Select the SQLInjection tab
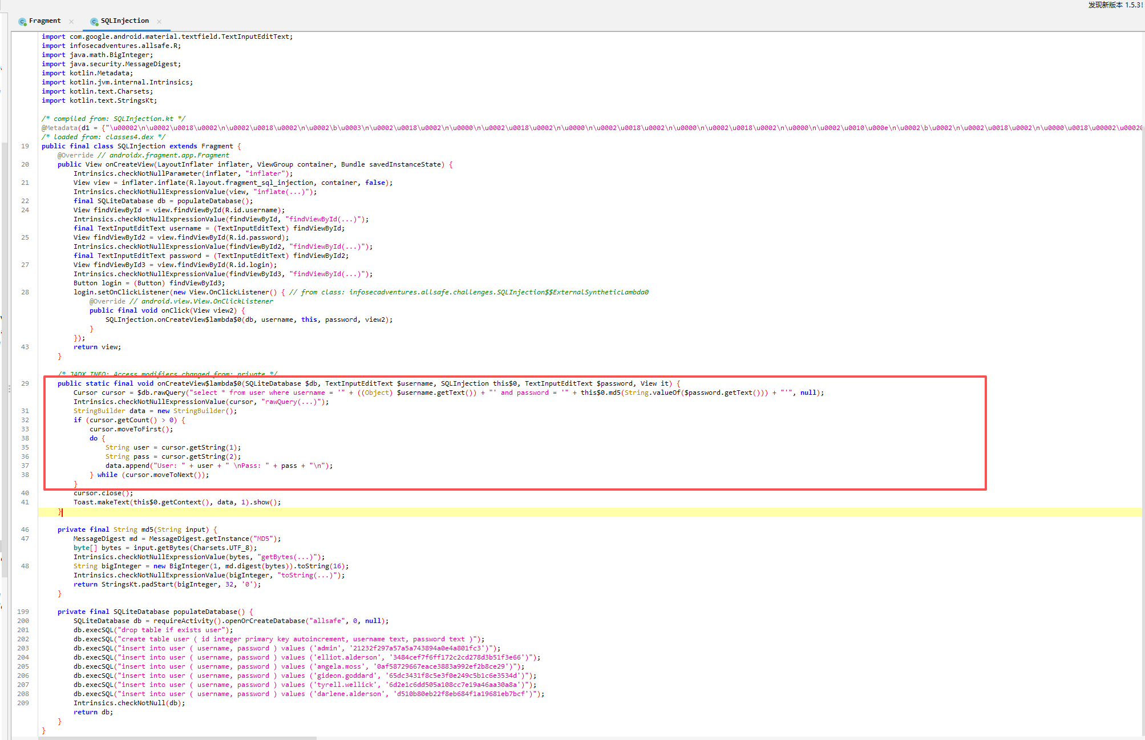This screenshot has height=740, width=1145. 124,21
